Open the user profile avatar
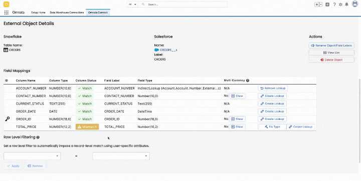 (x=355, y=4)
